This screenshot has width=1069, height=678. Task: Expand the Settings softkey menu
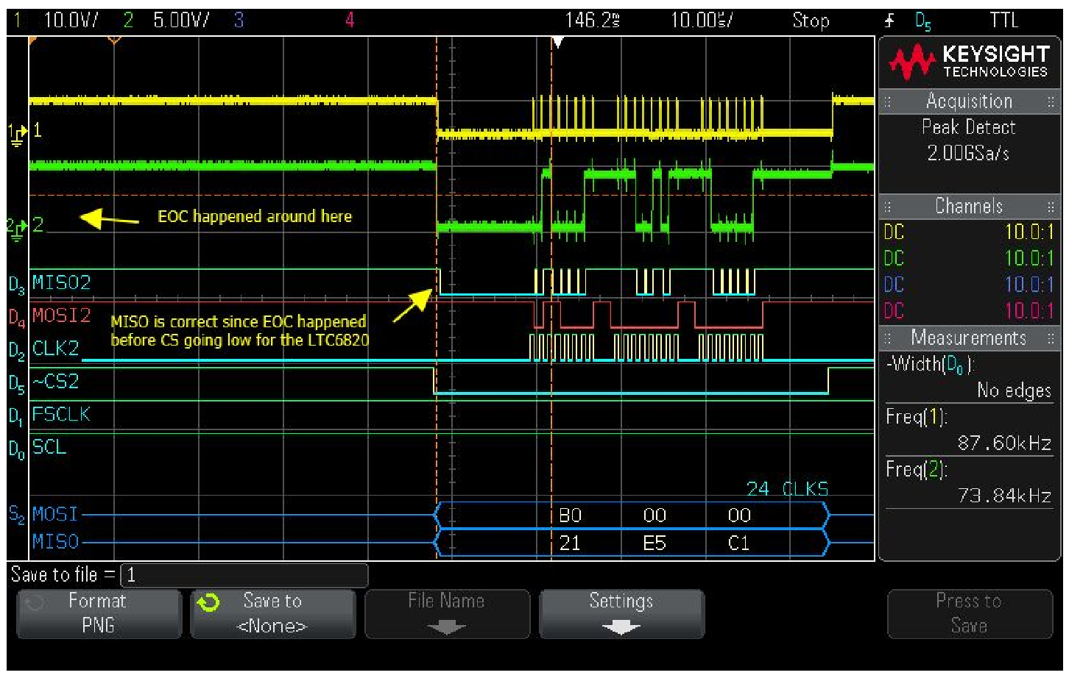pos(621,613)
